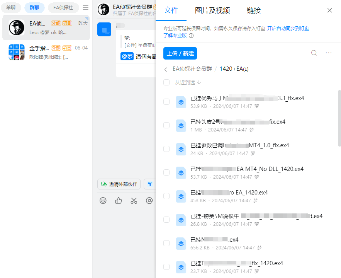Click the EA侦探社会员群 chat title
This screenshot has height=278, width=341.
tap(132, 7)
